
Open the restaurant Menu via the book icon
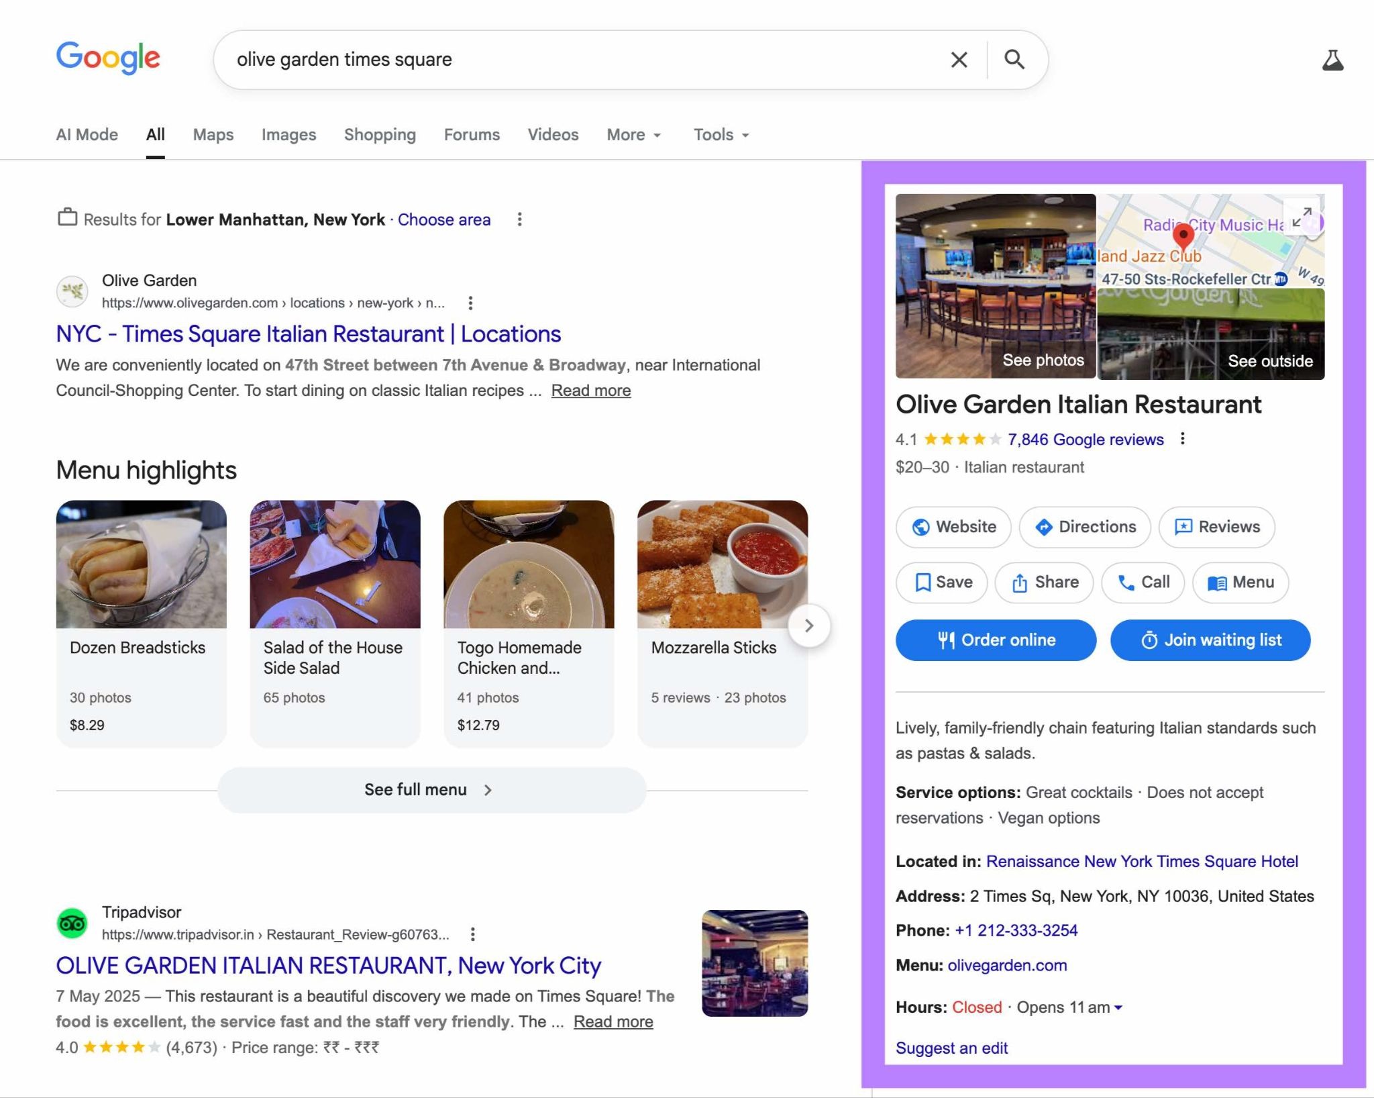[1240, 583]
